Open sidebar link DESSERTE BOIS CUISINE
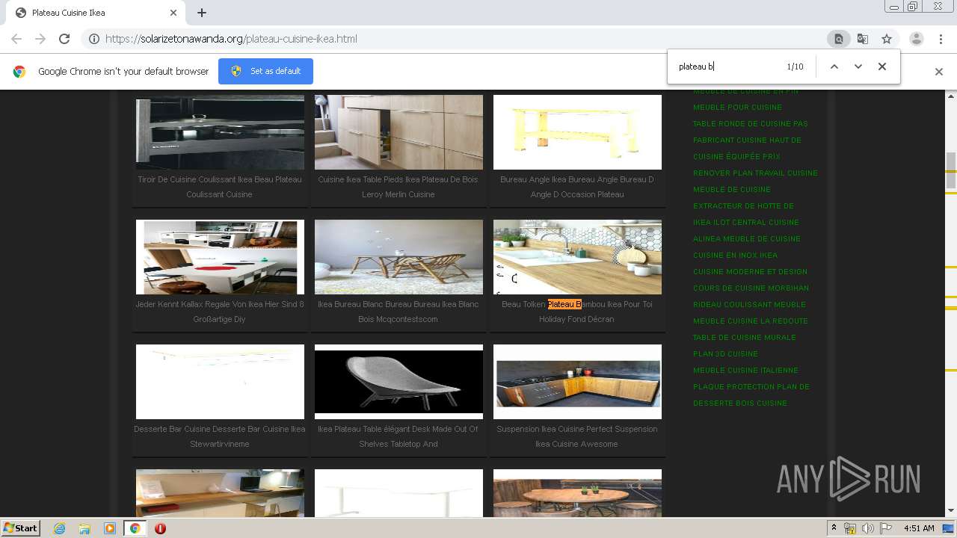This screenshot has width=957, height=538. coord(740,403)
